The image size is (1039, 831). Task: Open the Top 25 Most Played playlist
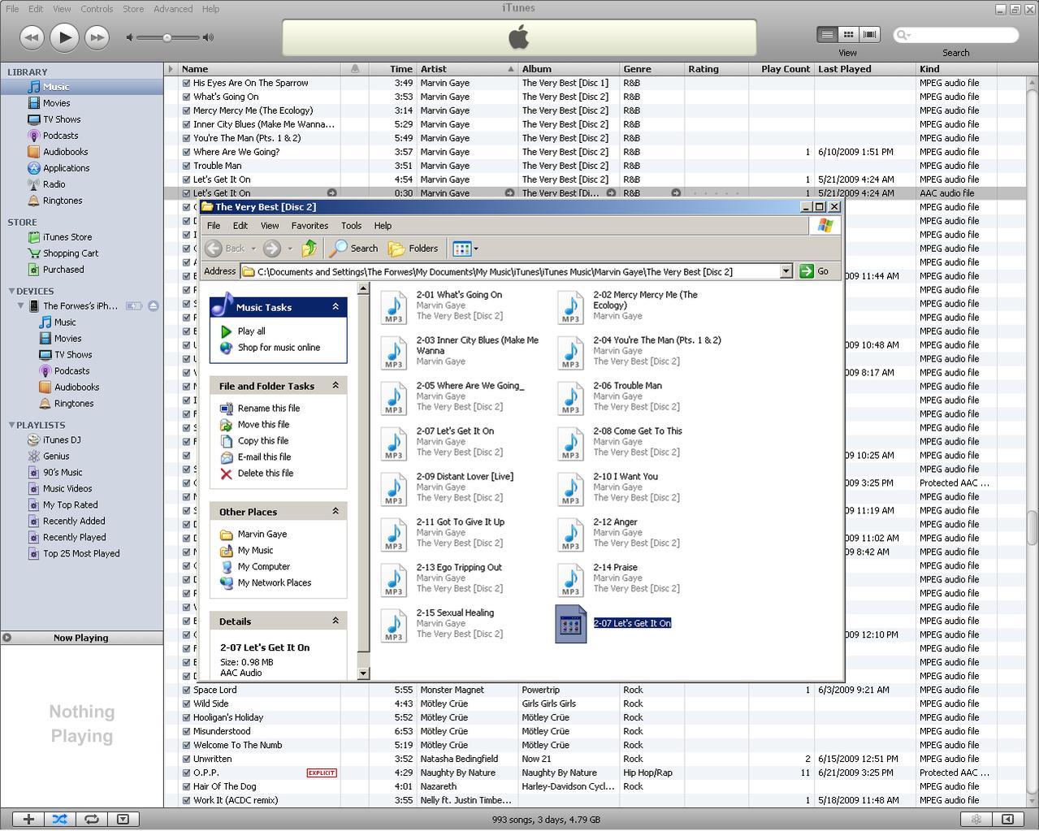(81, 554)
